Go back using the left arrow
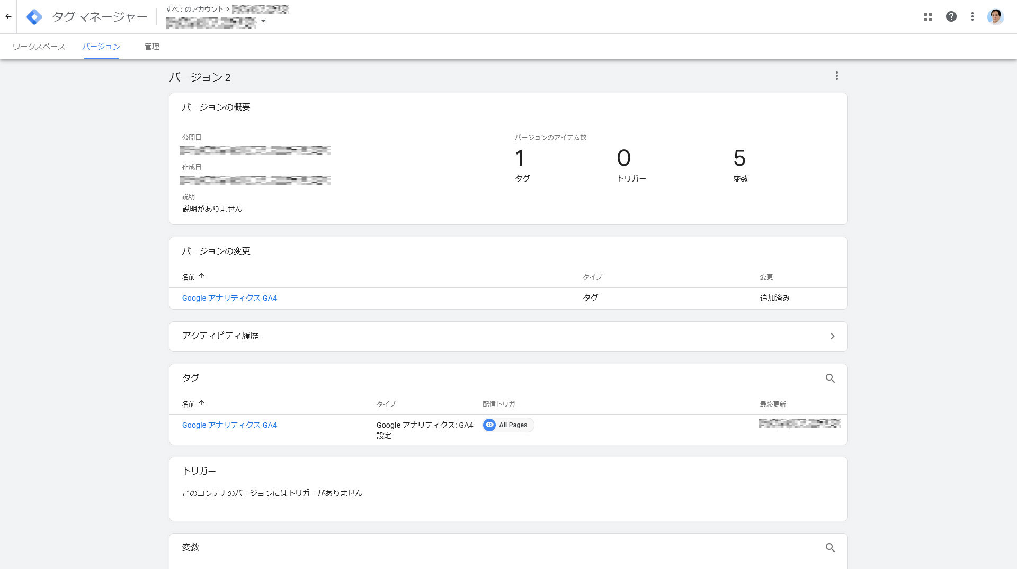The width and height of the screenshot is (1017, 569). (8, 16)
